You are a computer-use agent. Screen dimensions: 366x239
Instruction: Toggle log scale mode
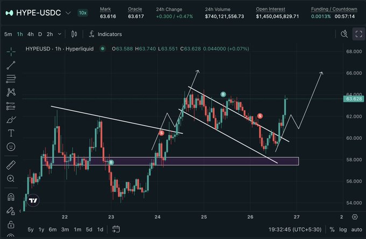tap(343, 230)
